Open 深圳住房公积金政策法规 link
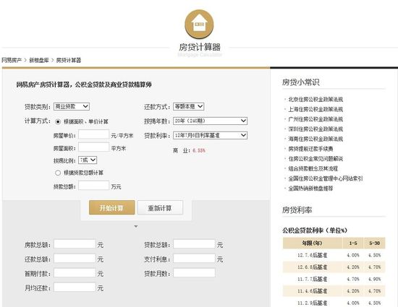 316,129
